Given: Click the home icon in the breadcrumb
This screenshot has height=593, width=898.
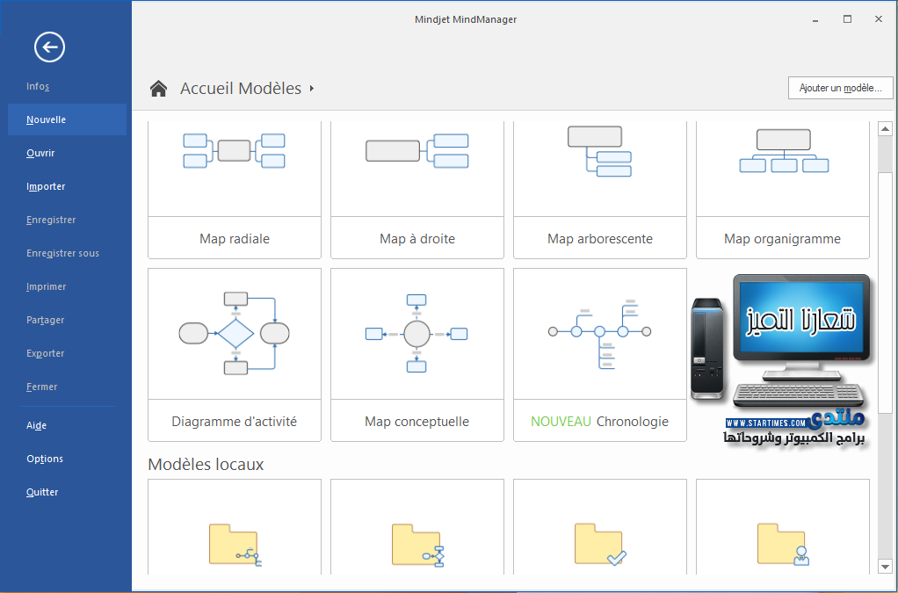Looking at the screenshot, I should coord(157,88).
